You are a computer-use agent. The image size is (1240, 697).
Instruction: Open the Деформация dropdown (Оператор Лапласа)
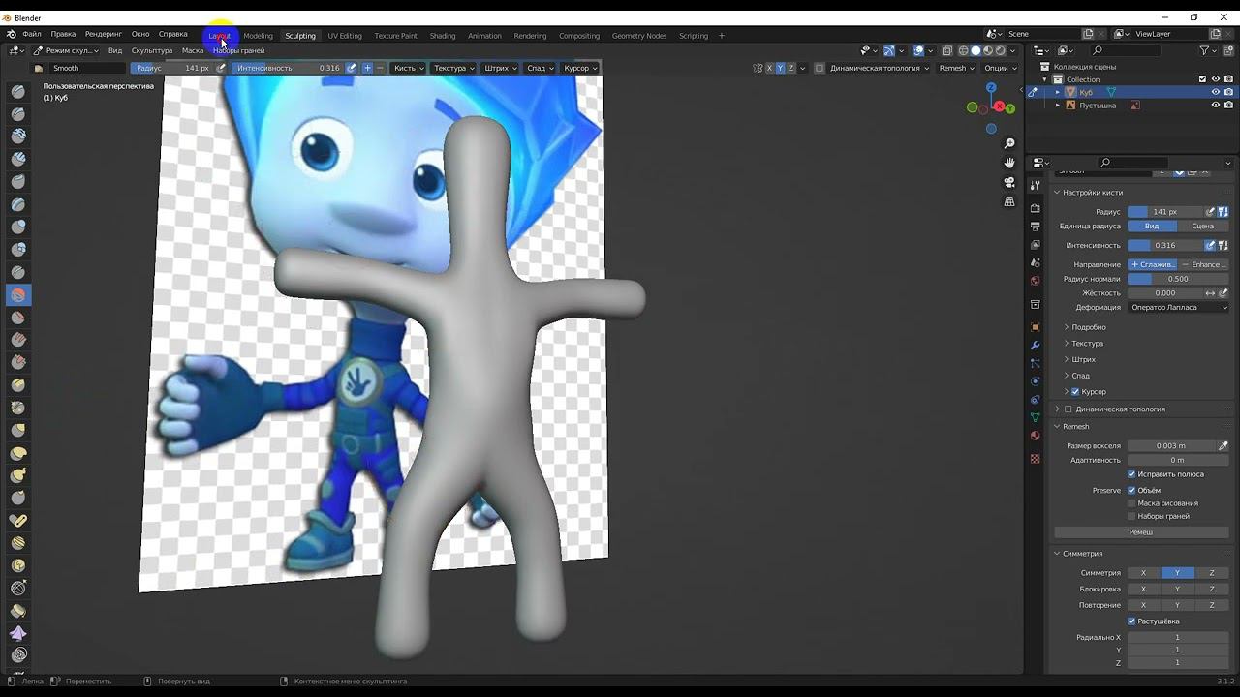coord(1179,308)
